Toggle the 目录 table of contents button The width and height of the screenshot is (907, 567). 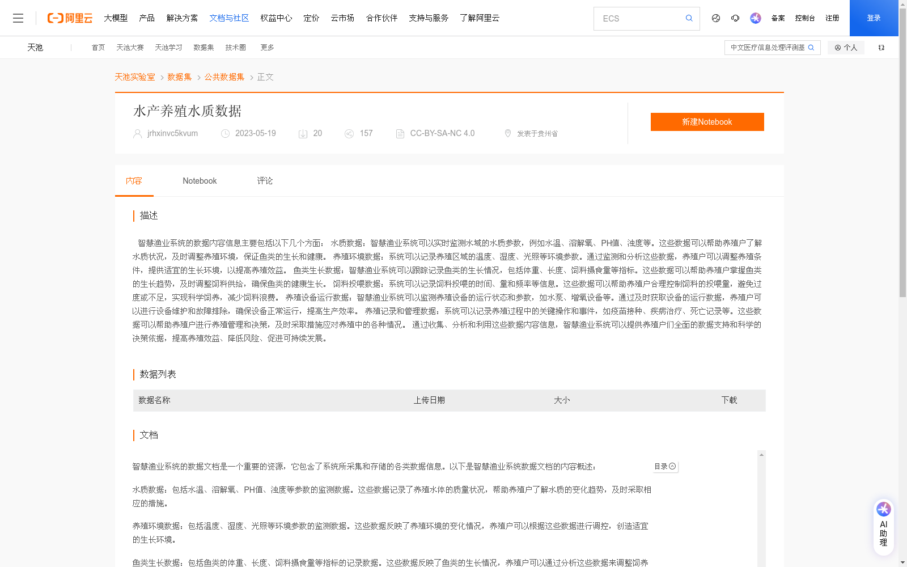coord(665,467)
